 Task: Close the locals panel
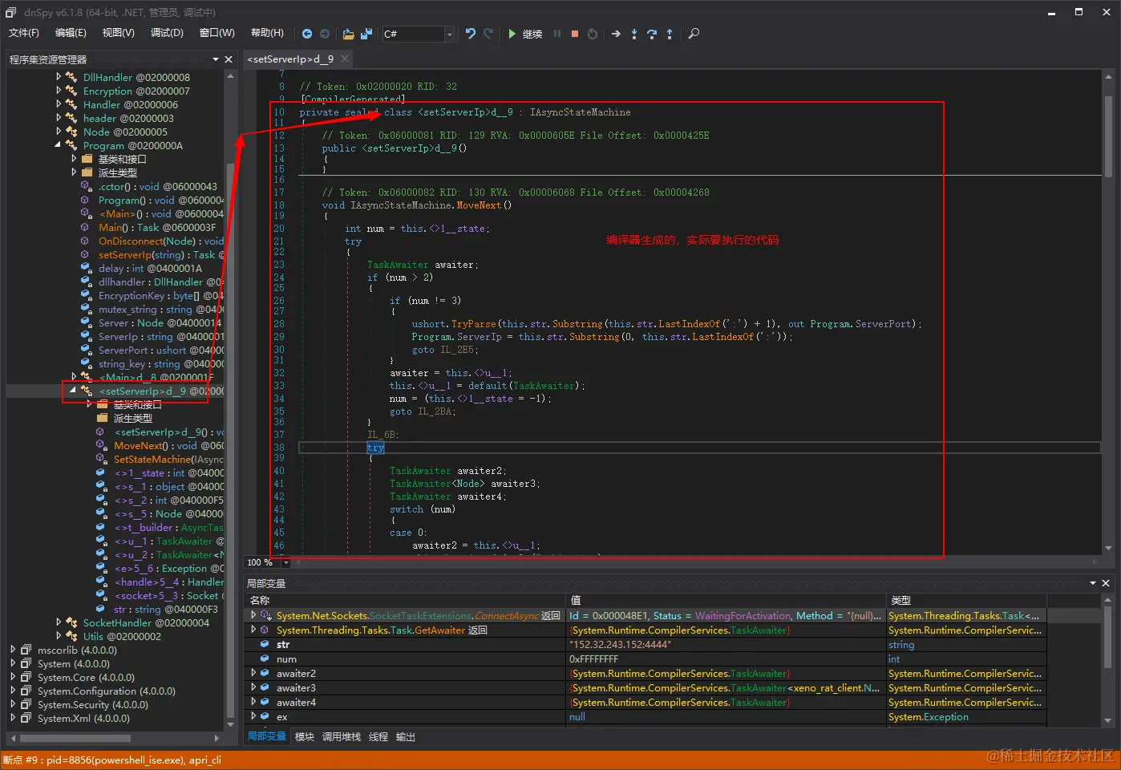(x=1106, y=583)
